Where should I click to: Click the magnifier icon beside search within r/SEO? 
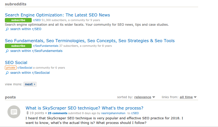(7, 29)
